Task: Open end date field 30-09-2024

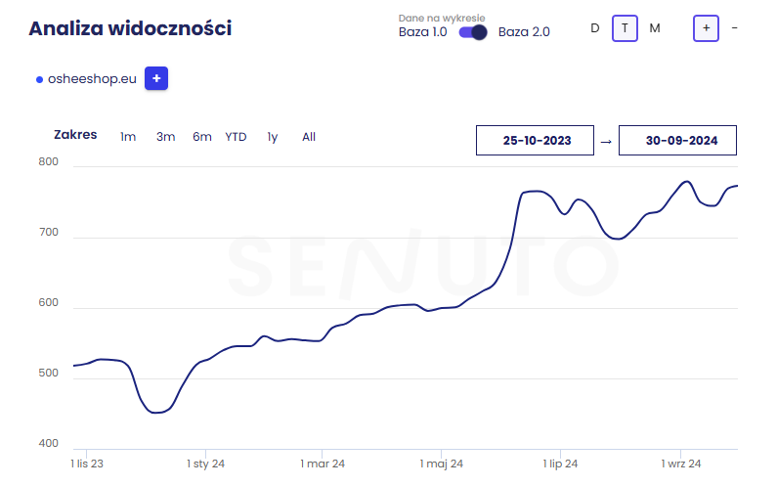Action: click(678, 141)
